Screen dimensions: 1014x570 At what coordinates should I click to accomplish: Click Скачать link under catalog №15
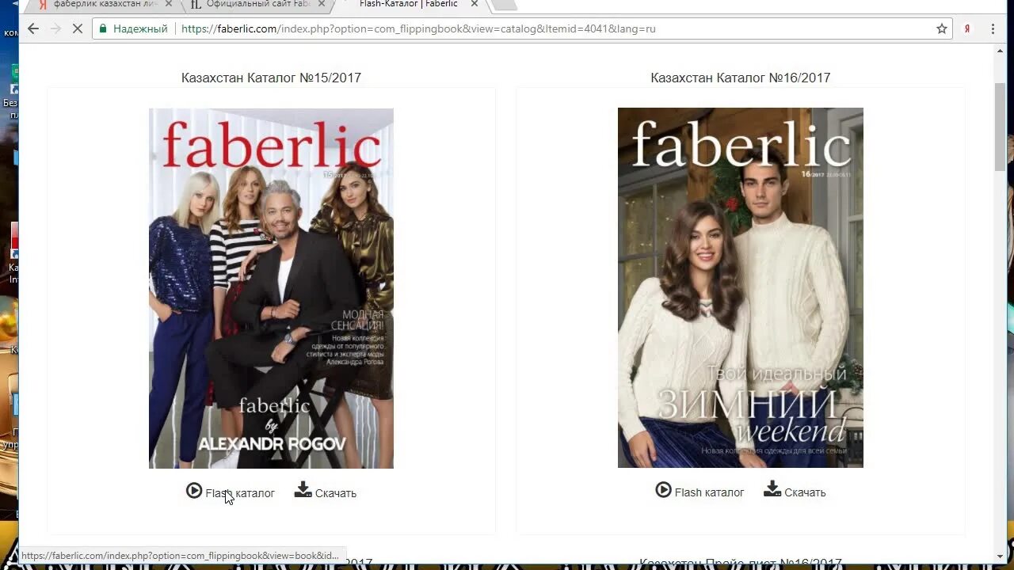[x=336, y=493]
